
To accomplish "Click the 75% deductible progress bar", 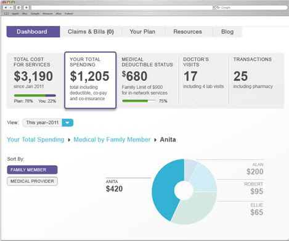I will tap(139, 101).
